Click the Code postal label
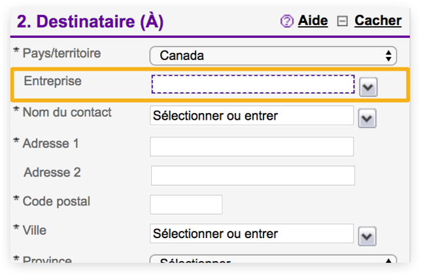 coord(56,201)
